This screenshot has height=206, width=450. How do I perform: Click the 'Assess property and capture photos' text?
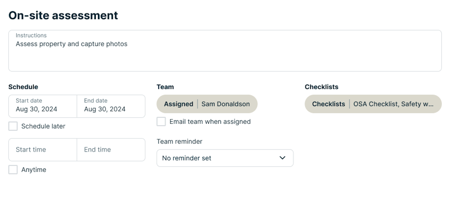click(x=71, y=44)
